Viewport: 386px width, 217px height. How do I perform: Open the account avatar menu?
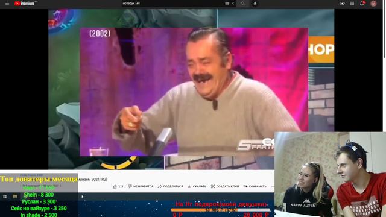(373, 4)
